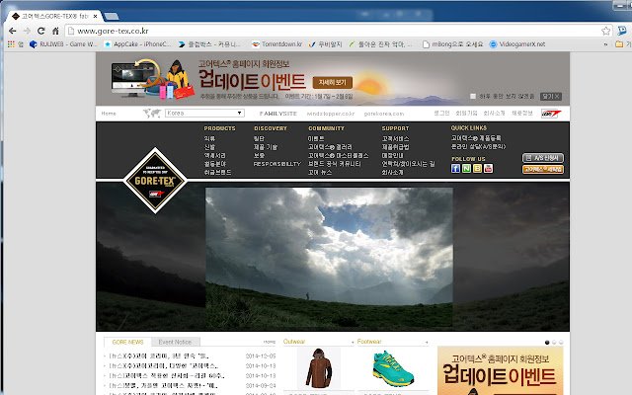Viewport: 632px width, 395px height.
Task: Click the teal shoe thumbnail under Footwear
Action: 393,368
